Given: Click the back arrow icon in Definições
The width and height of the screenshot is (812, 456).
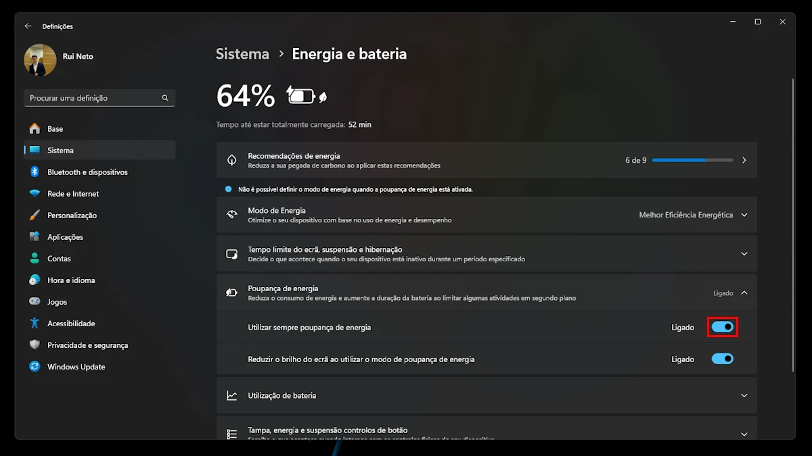Looking at the screenshot, I should 28,26.
